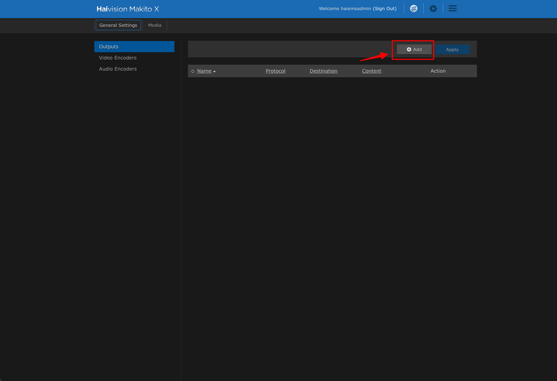This screenshot has width=557, height=381.
Task: Open Video Encoders in the sidebar
Action: 134,58
